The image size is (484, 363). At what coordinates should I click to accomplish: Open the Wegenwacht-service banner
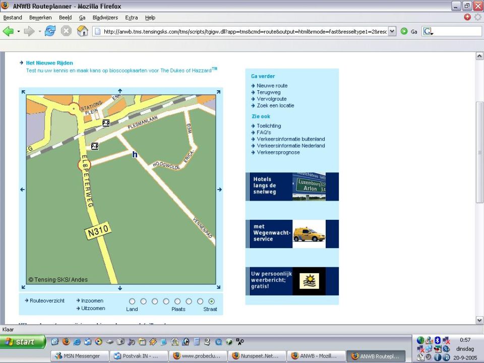[x=292, y=234]
